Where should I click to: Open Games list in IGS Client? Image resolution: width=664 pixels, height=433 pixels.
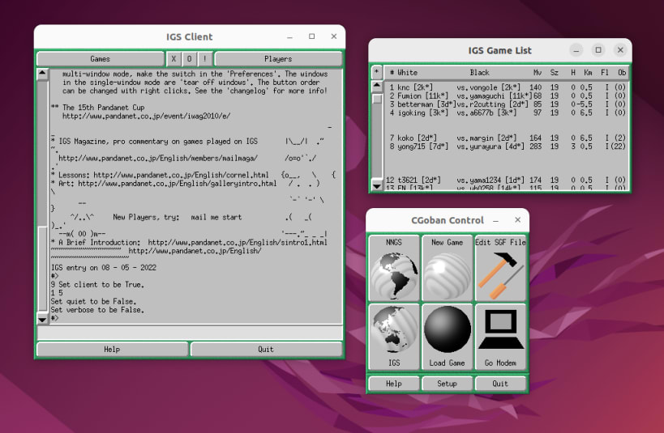[x=101, y=59]
